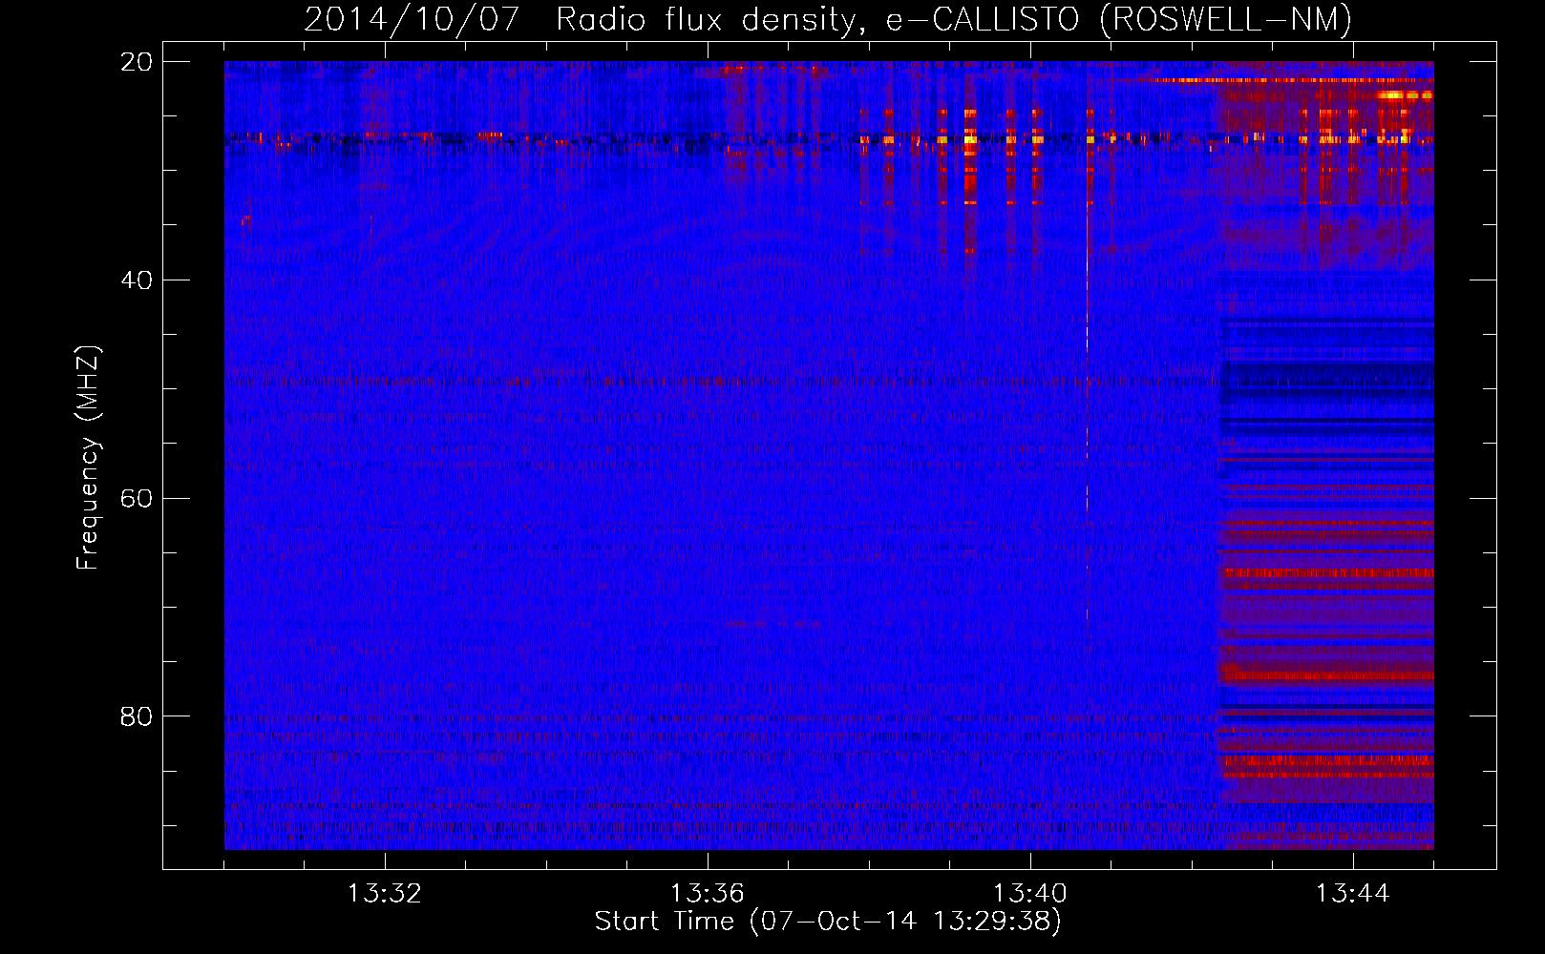Screen dimensions: 1545x954
Task: Click the 13:44 time tick label
Action: point(1353,894)
